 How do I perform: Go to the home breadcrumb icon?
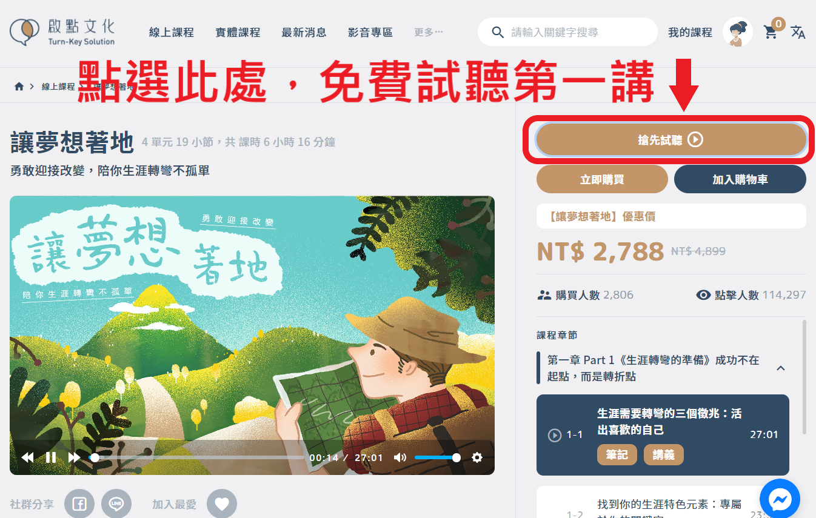pos(19,86)
